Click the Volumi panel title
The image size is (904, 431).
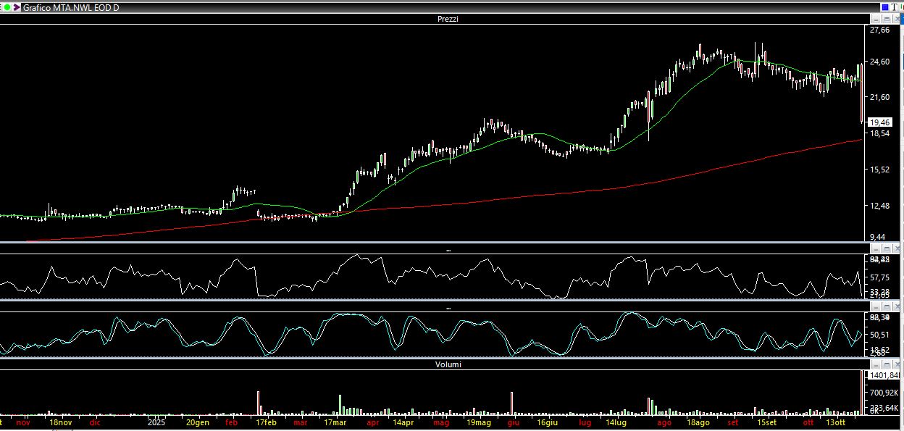(x=448, y=364)
